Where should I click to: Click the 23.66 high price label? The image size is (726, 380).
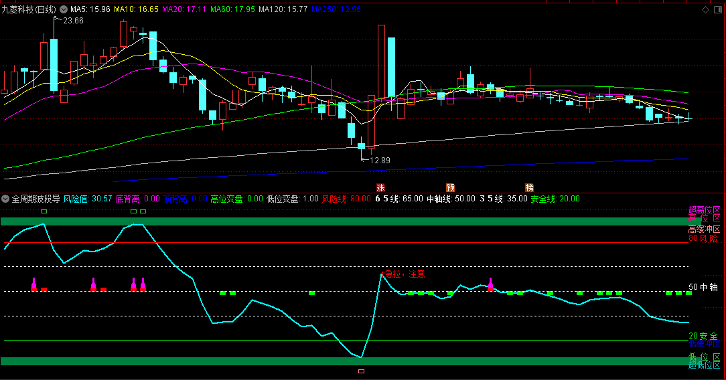coord(73,20)
